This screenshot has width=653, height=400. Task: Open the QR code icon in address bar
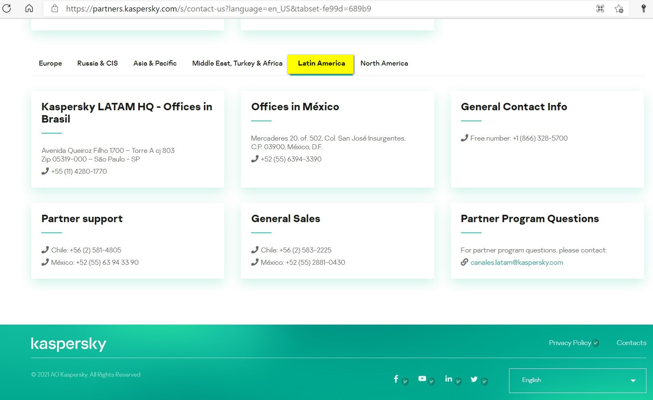(x=600, y=9)
